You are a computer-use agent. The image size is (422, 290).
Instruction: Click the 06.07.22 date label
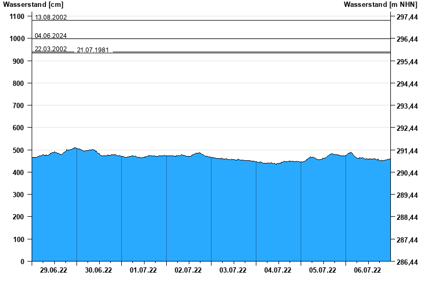click(368, 270)
